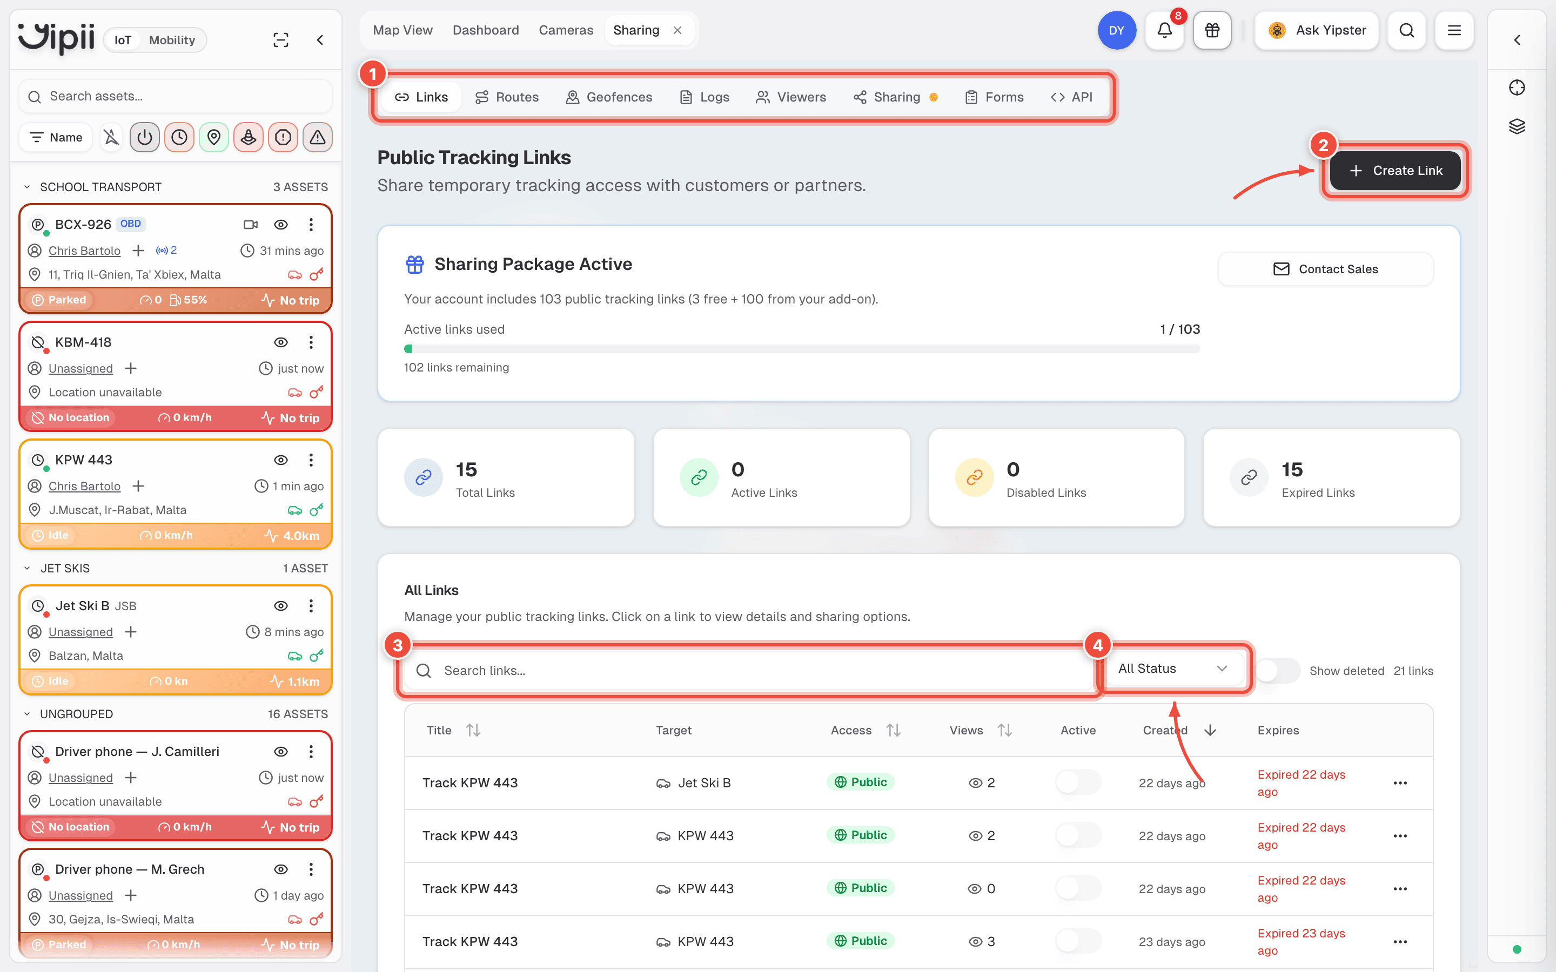1556x972 pixels.
Task: Click the gift rewards icon
Action: point(1212,30)
